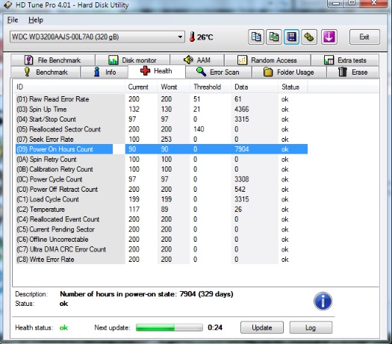Viewport: 392px width, 344px height.
Task: Click the Log button
Action: pyautogui.click(x=311, y=328)
